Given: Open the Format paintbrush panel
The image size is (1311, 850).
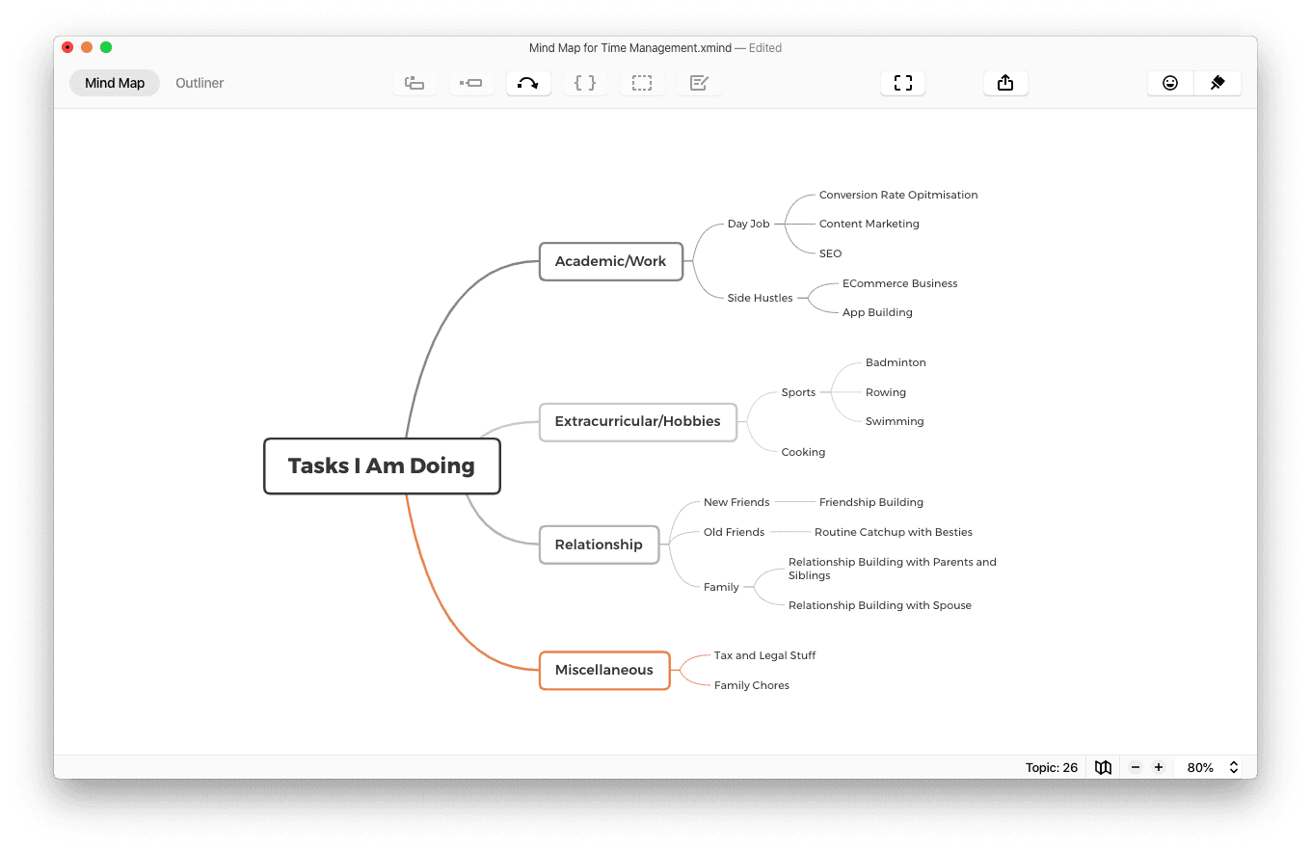Looking at the screenshot, I should 1217,83.
